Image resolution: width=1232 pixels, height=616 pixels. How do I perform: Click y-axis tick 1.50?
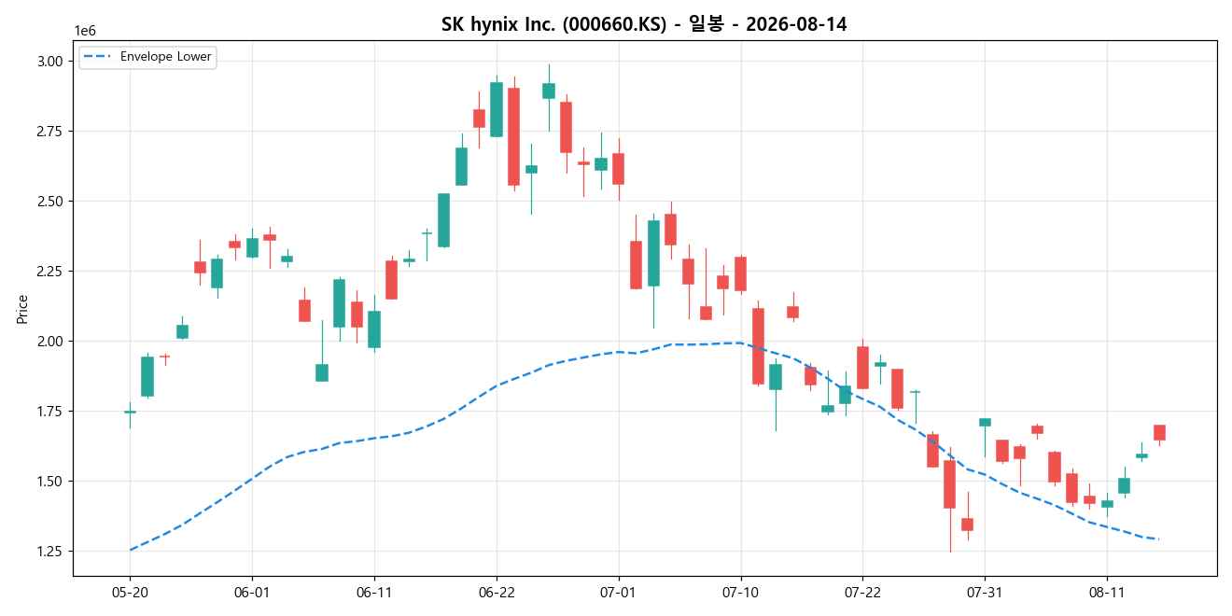pyautogui.click(x=52, y=481)
